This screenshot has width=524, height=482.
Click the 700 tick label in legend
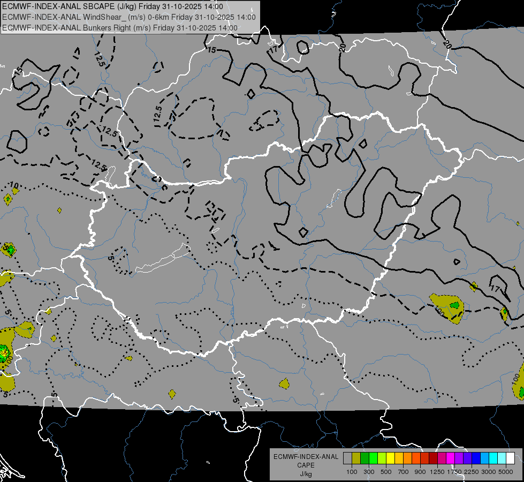[404, 472]
